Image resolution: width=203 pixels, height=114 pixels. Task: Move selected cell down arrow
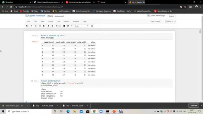[x=52, y=26]
